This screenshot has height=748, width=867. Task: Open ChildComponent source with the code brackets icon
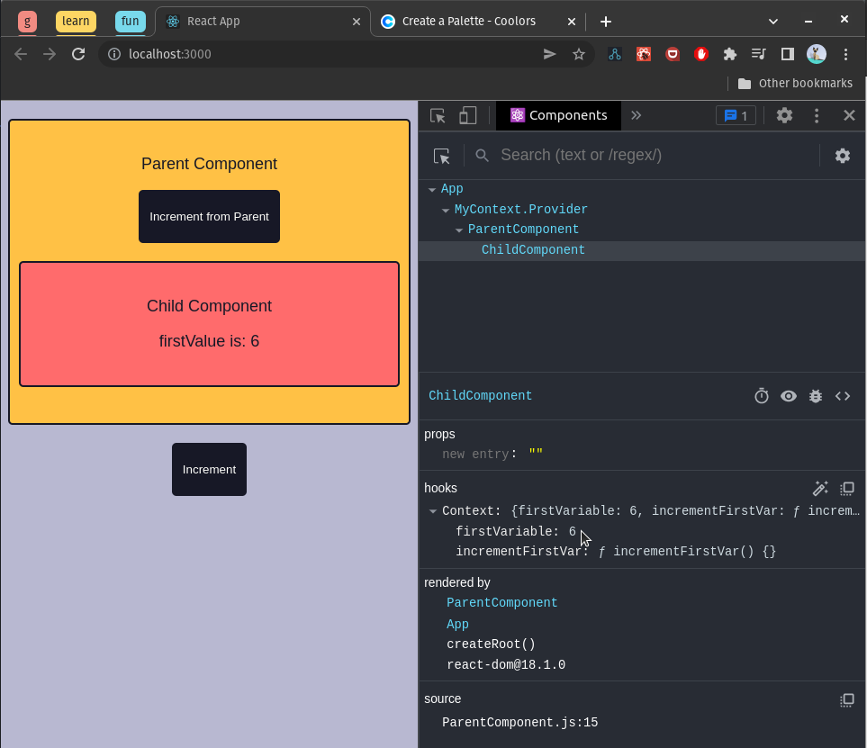click(x=843, y=396)
